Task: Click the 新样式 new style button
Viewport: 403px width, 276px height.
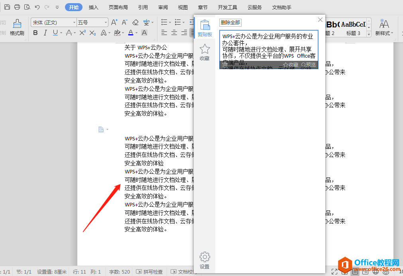Action: (x=384, y=27)
